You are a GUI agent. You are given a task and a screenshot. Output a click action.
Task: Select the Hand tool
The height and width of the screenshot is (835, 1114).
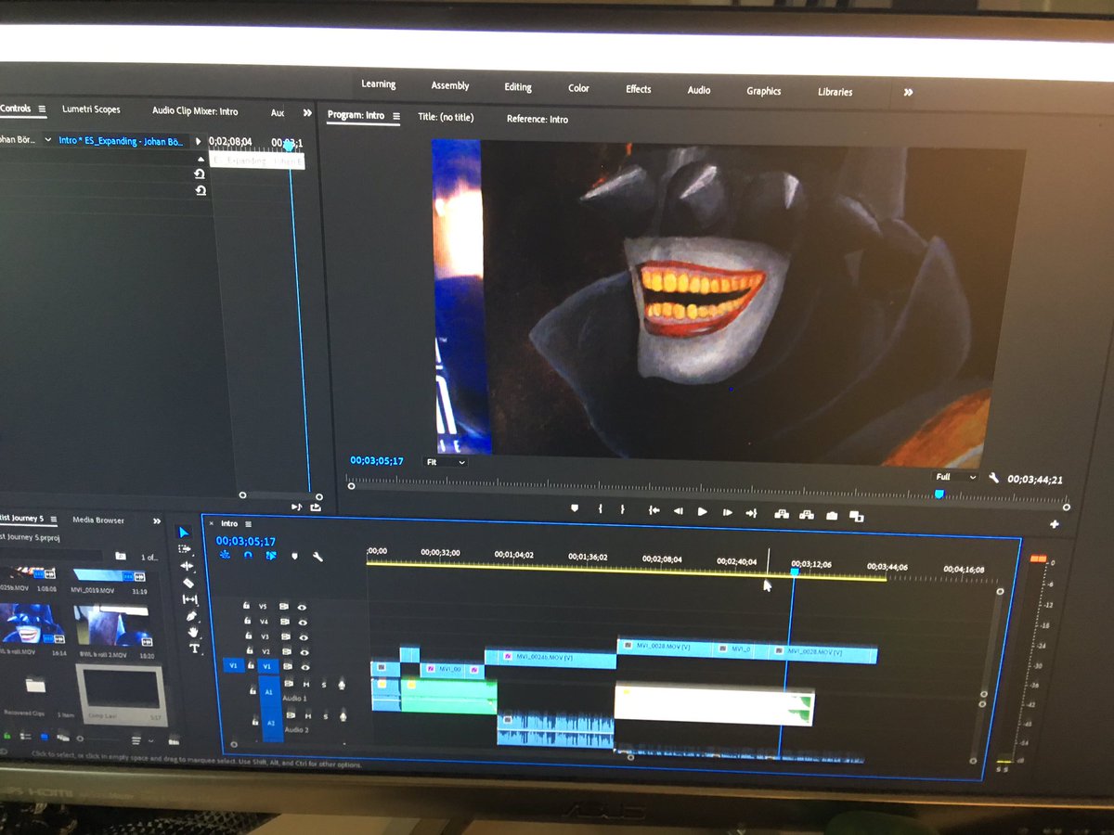click(x=194, y=632)
